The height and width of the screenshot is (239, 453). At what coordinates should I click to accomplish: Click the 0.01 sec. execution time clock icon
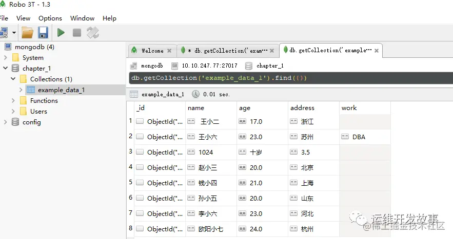click(x=195, y=94)
